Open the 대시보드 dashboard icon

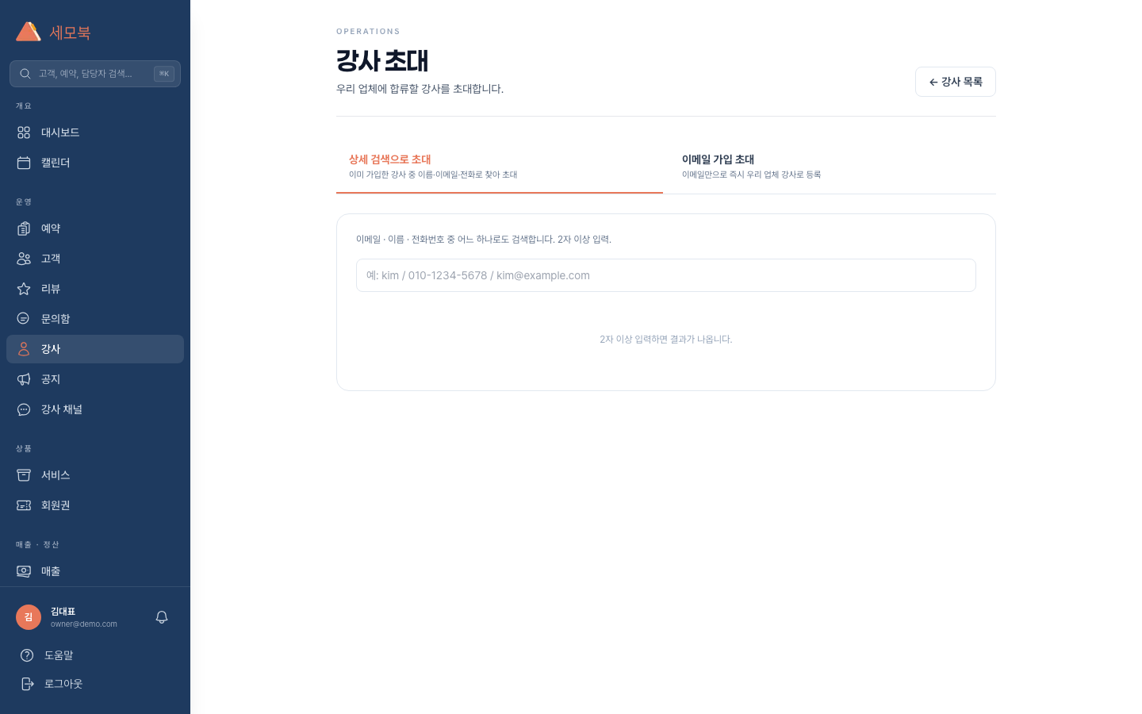[24, 132]
